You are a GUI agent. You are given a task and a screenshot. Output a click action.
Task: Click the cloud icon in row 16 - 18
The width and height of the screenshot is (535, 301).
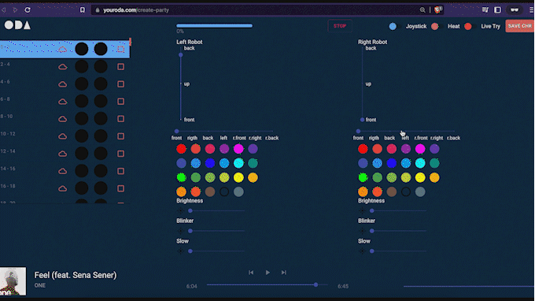click(63, 188)
